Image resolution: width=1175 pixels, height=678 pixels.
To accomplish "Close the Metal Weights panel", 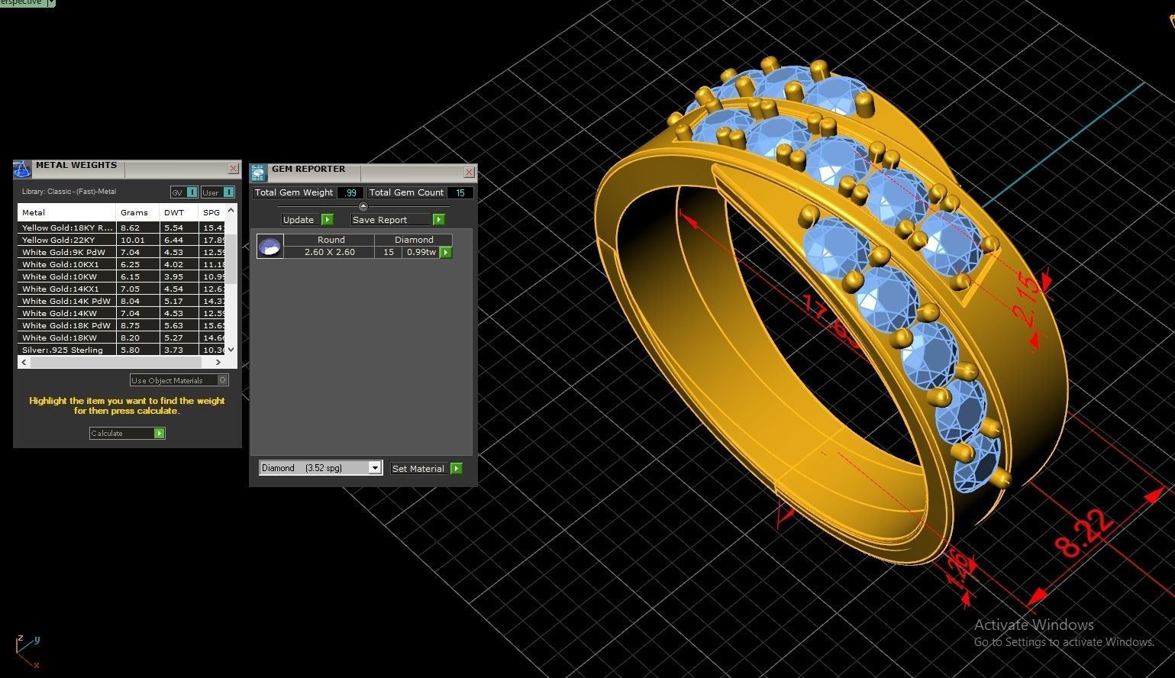I will (x=233, y=168).
